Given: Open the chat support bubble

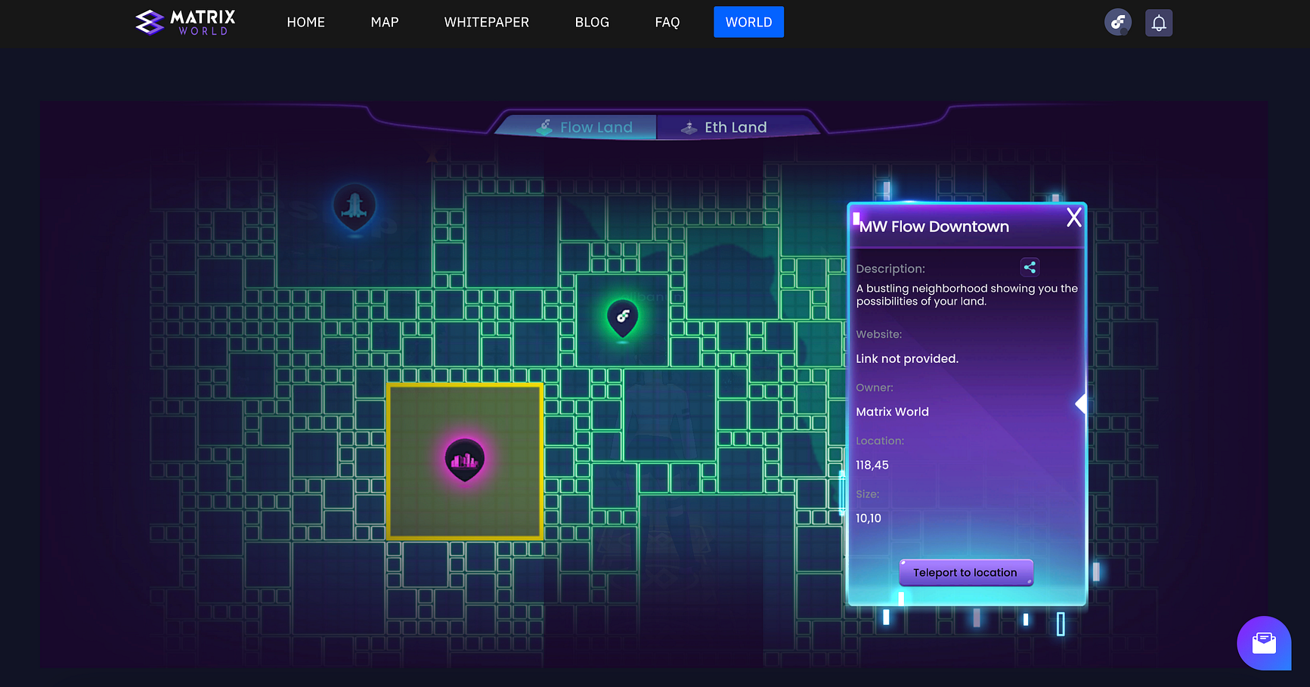Looking at the screenshot, I should pos(1263,643).
